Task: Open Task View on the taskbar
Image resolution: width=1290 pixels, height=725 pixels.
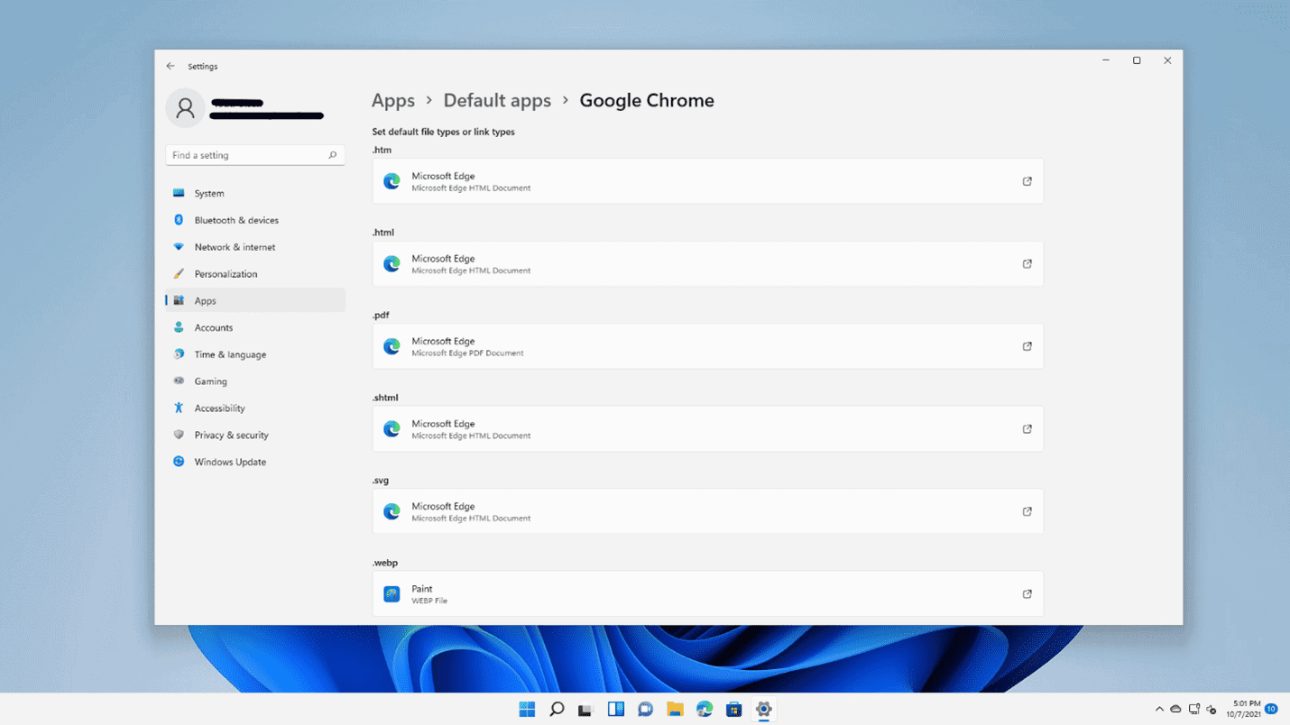Action: (x=585, y=710)
